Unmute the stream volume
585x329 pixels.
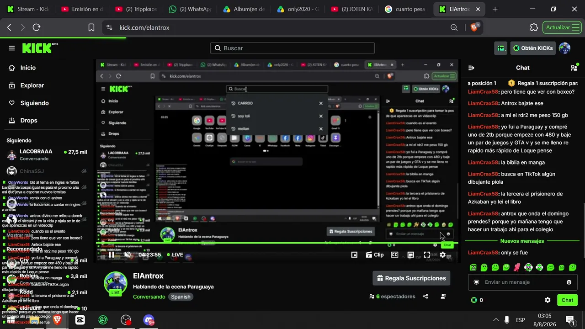tap(128, 255)
